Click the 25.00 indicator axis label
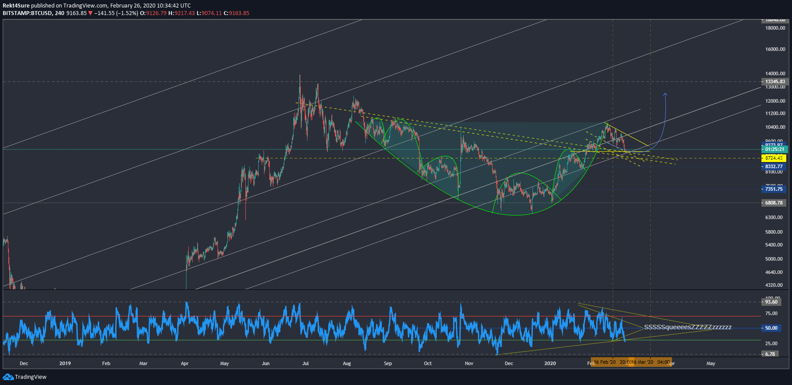This screenshot has height=385, width=792. (x=771, y=343)
